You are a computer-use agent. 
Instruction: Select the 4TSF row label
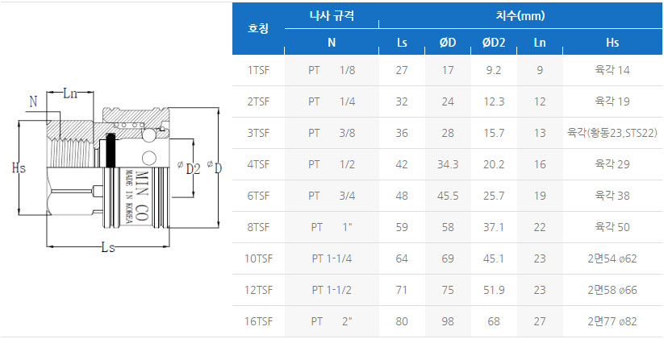[x=259, y=164]
